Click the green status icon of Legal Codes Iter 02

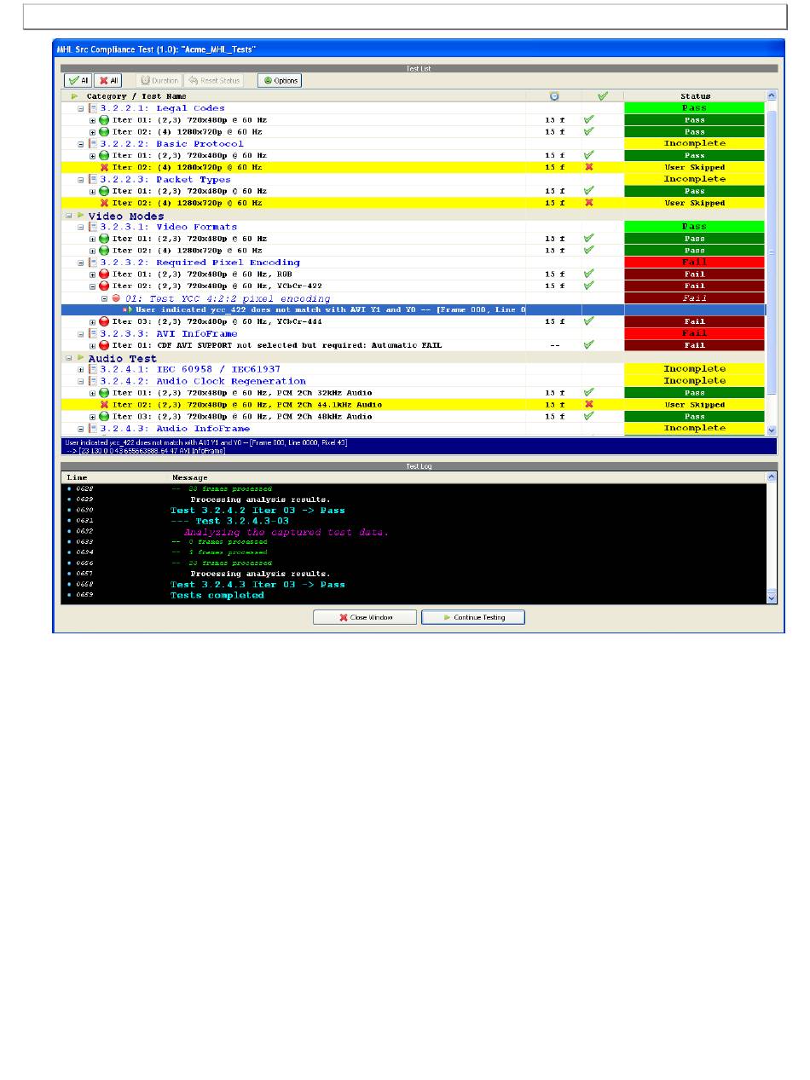coord(104,132)
